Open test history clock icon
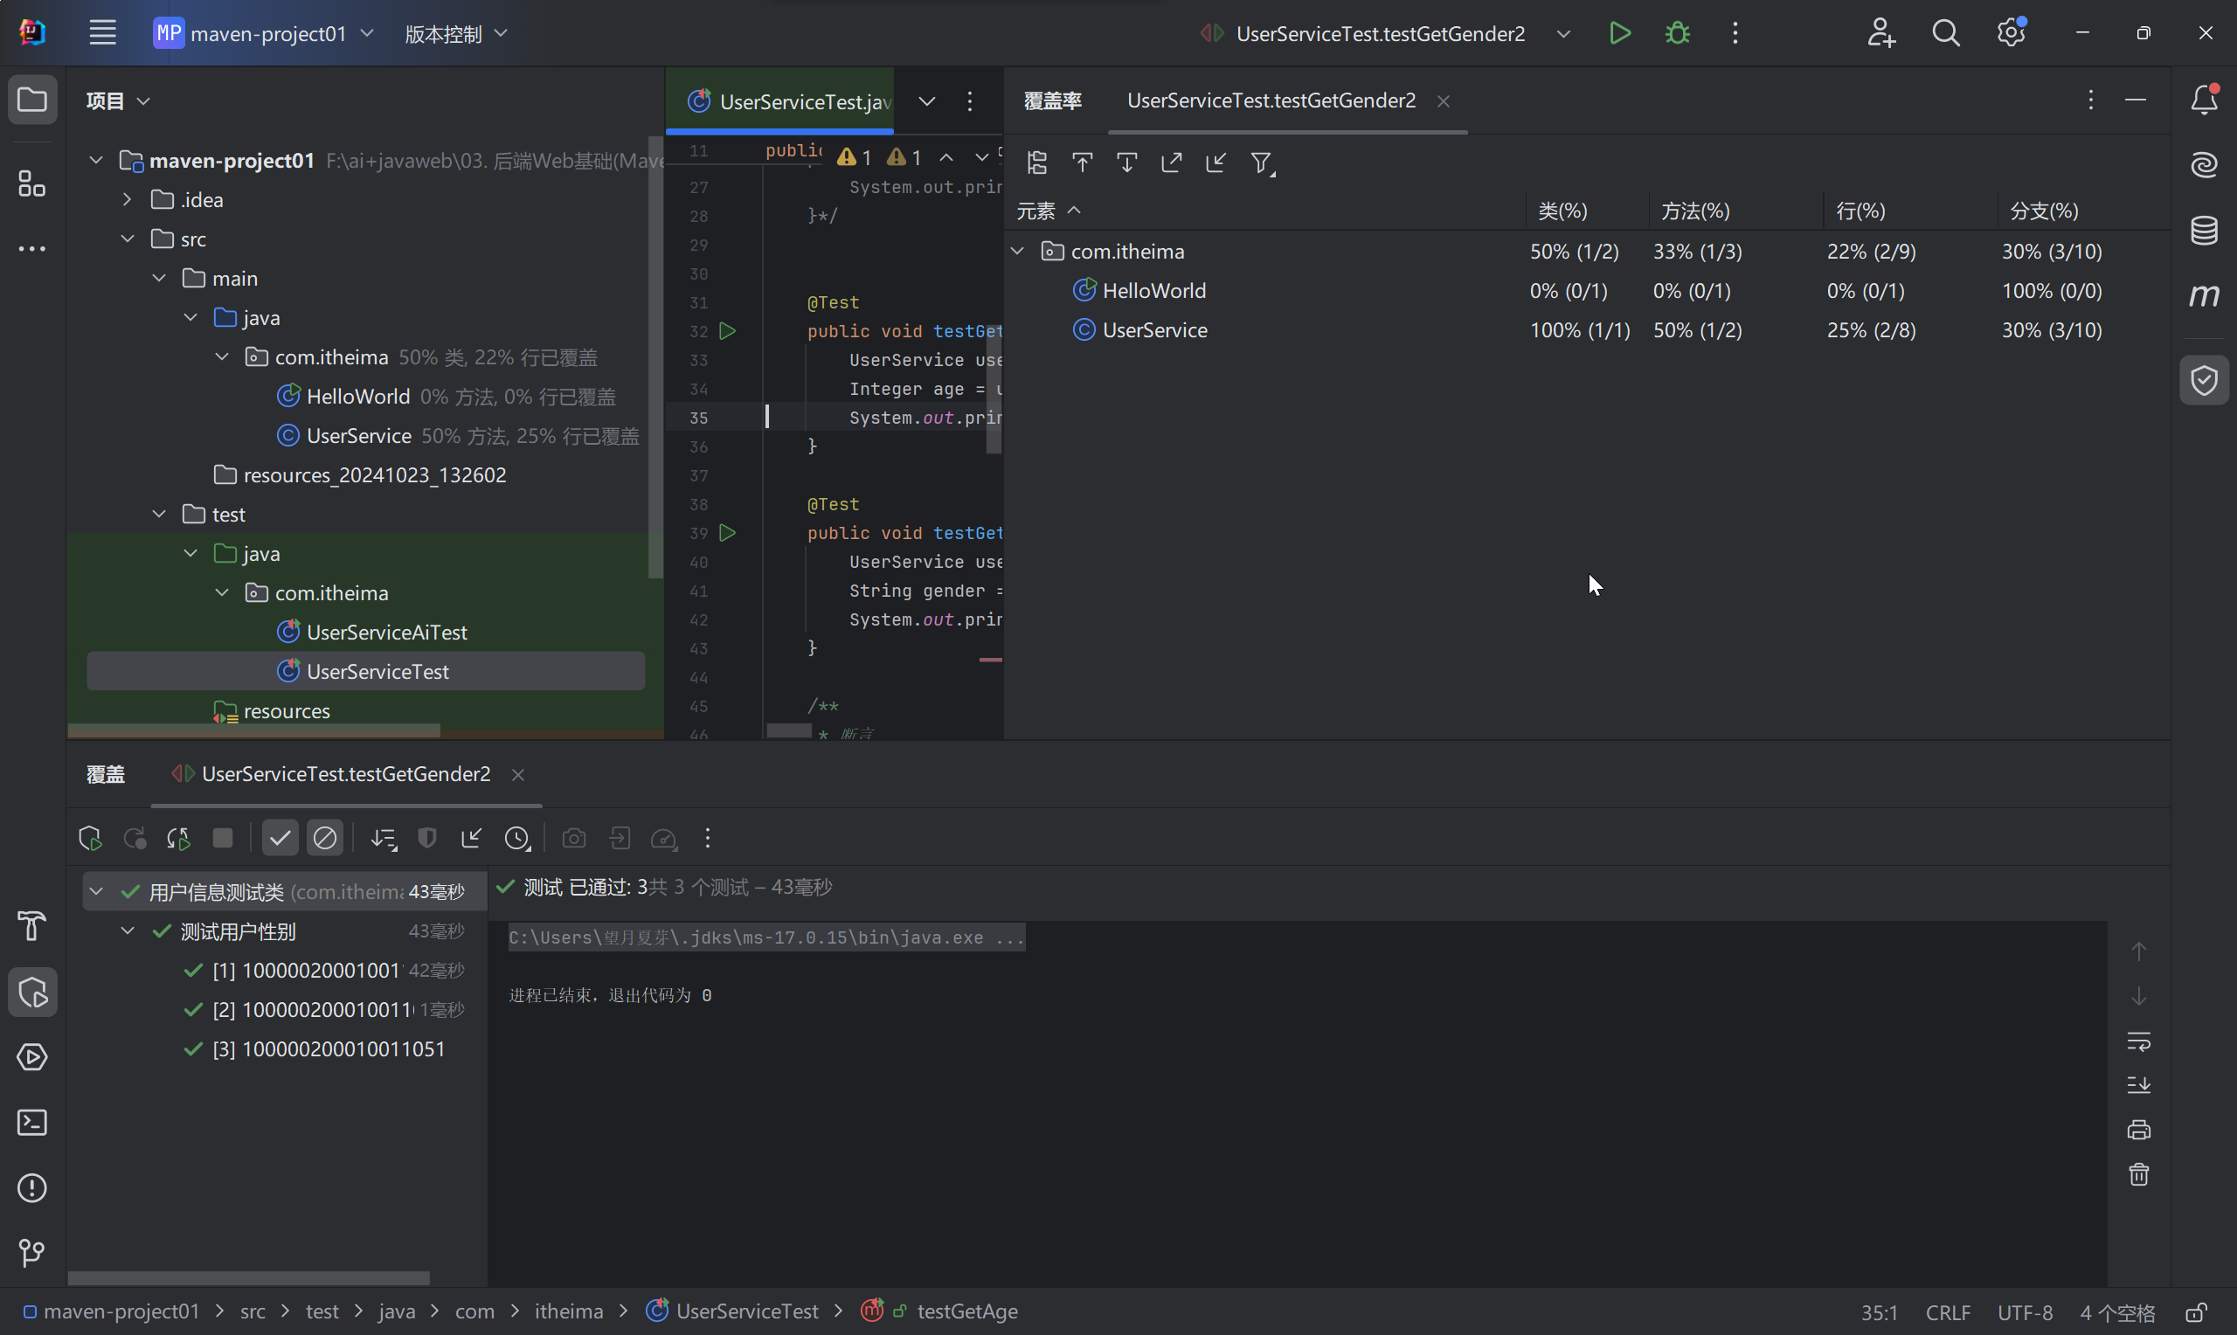The height and width of the screenshot is (1335, 2237). 517,839
